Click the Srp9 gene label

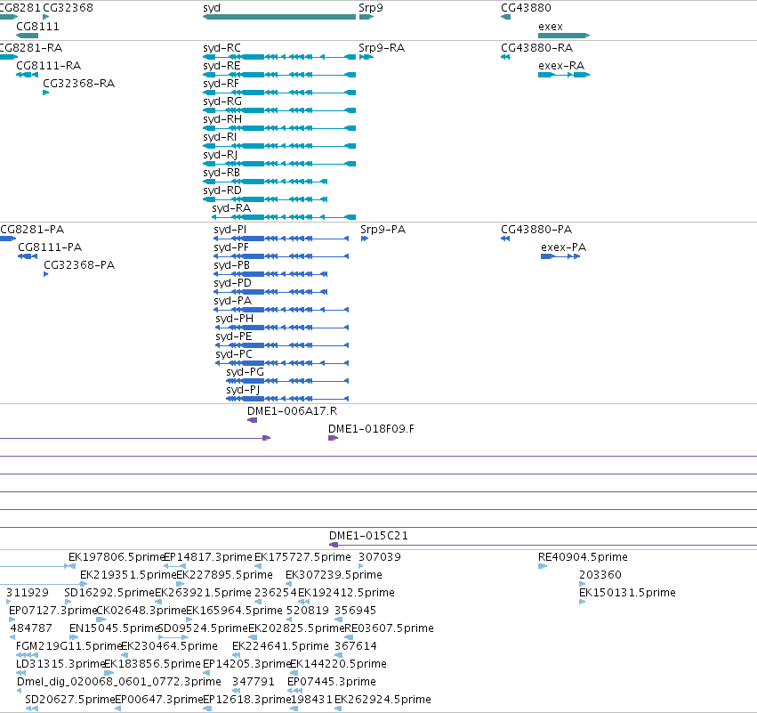click(x=371, y=8)
